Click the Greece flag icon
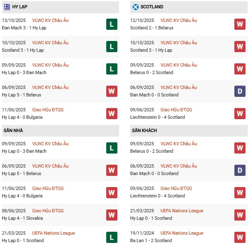The image size is (248, 245). click(x=7, y=7)
